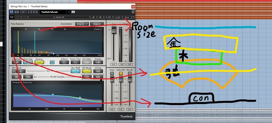Click the Waves logo icon

click(x=12, y=17)
